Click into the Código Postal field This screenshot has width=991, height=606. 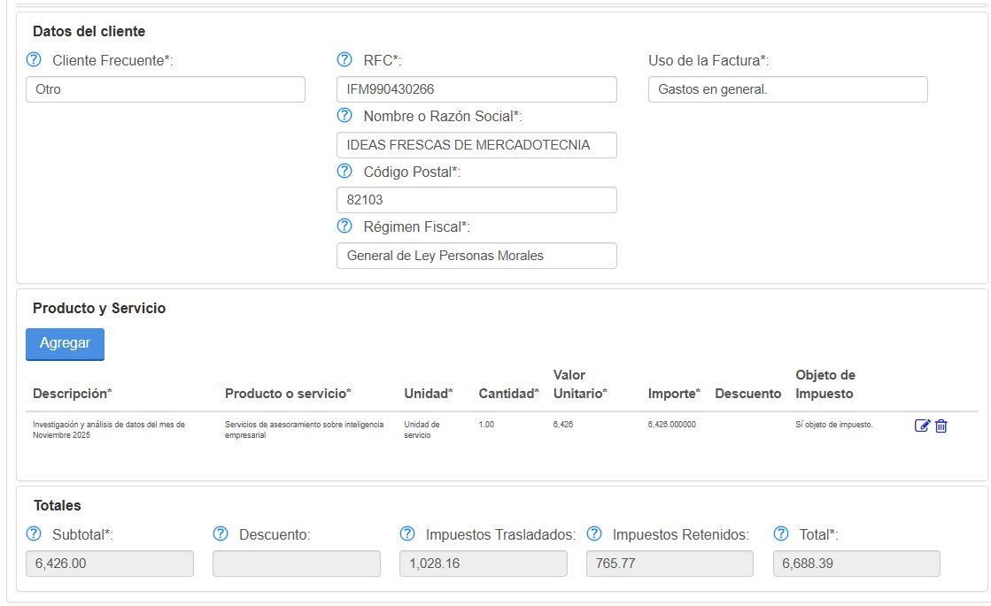(x=476, y=200)
